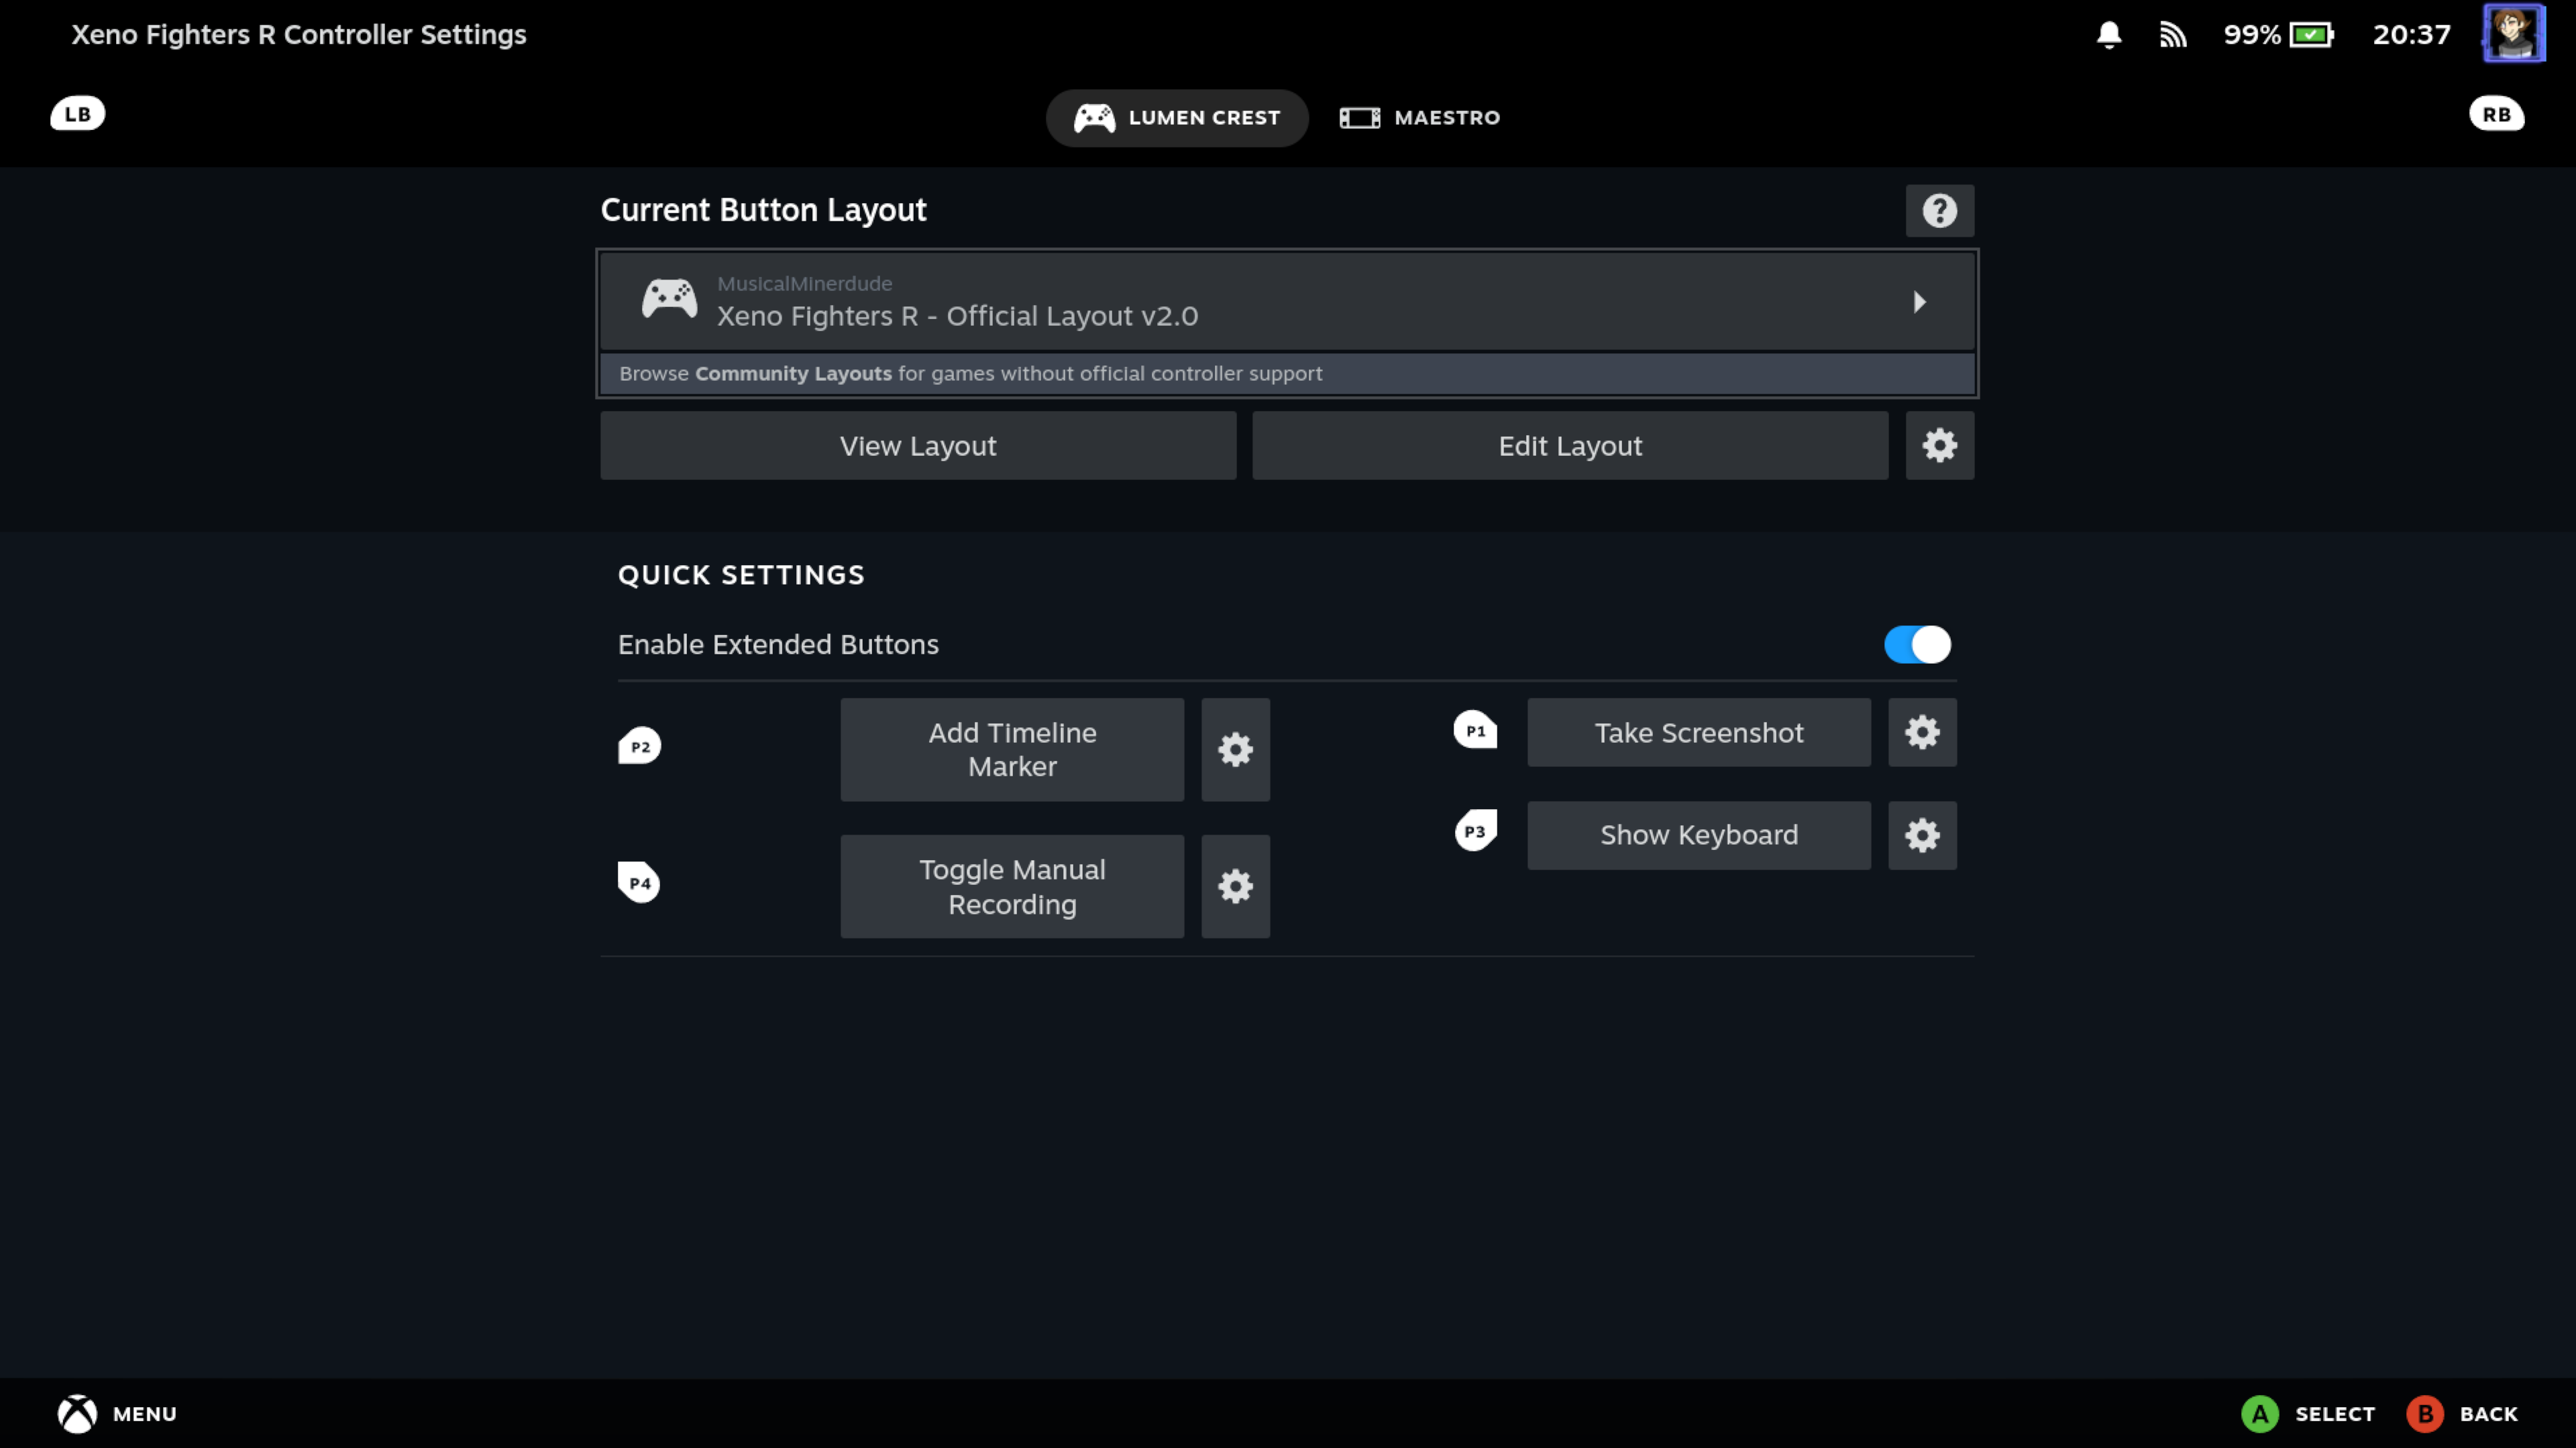Viewport: 2576px width, 1448px height.
Task: Click the P4 back paddle glyph
Action: pos(639,882)
